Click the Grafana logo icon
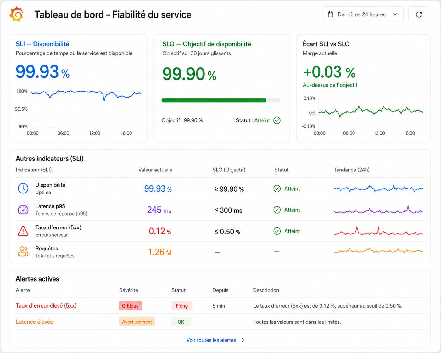The image size is (441, 353). pyautogui.click(x=16, y=14)
